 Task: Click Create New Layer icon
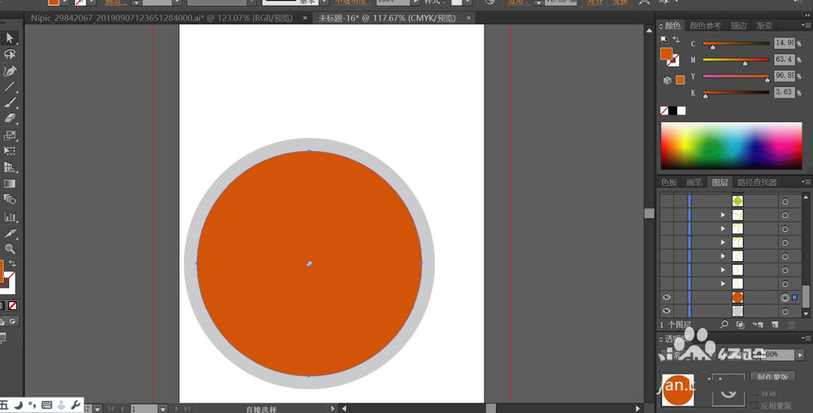click(x=775, y=324)
